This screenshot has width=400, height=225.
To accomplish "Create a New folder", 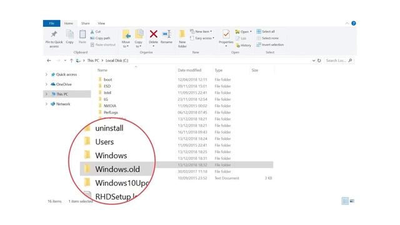I will click(182, 39).
